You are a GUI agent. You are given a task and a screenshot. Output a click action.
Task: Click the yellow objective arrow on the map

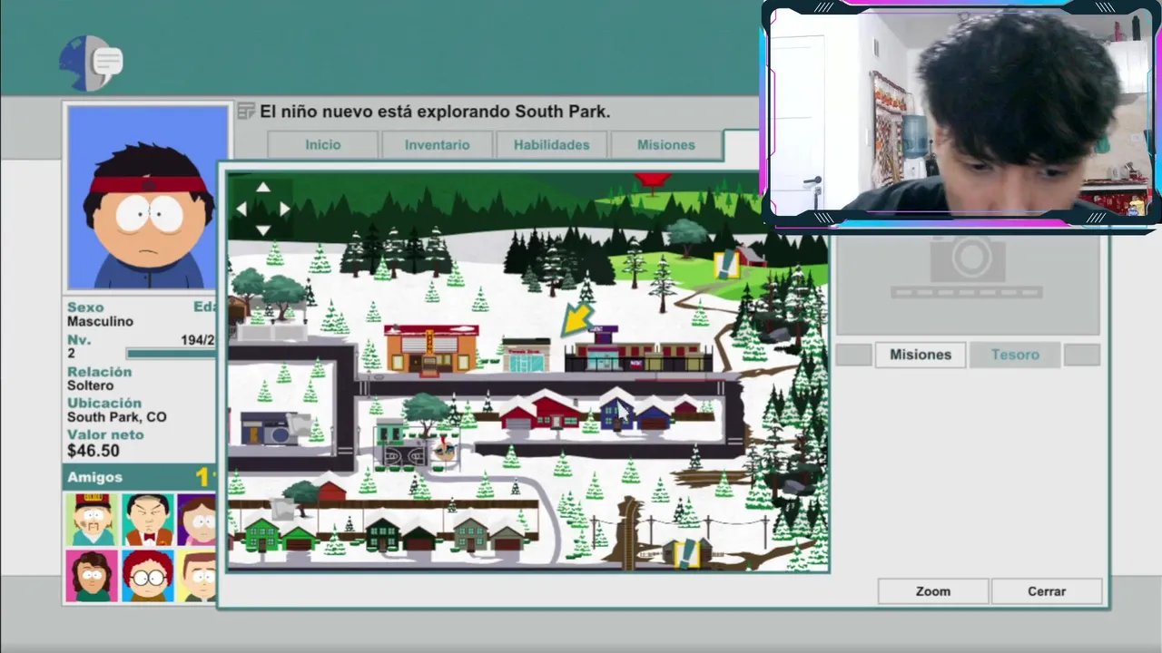577,320
